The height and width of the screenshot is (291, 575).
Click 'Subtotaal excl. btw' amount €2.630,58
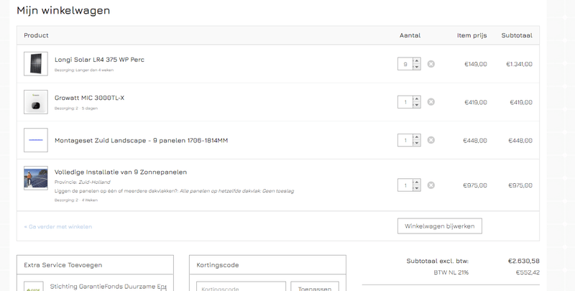(x=524, y=261)
